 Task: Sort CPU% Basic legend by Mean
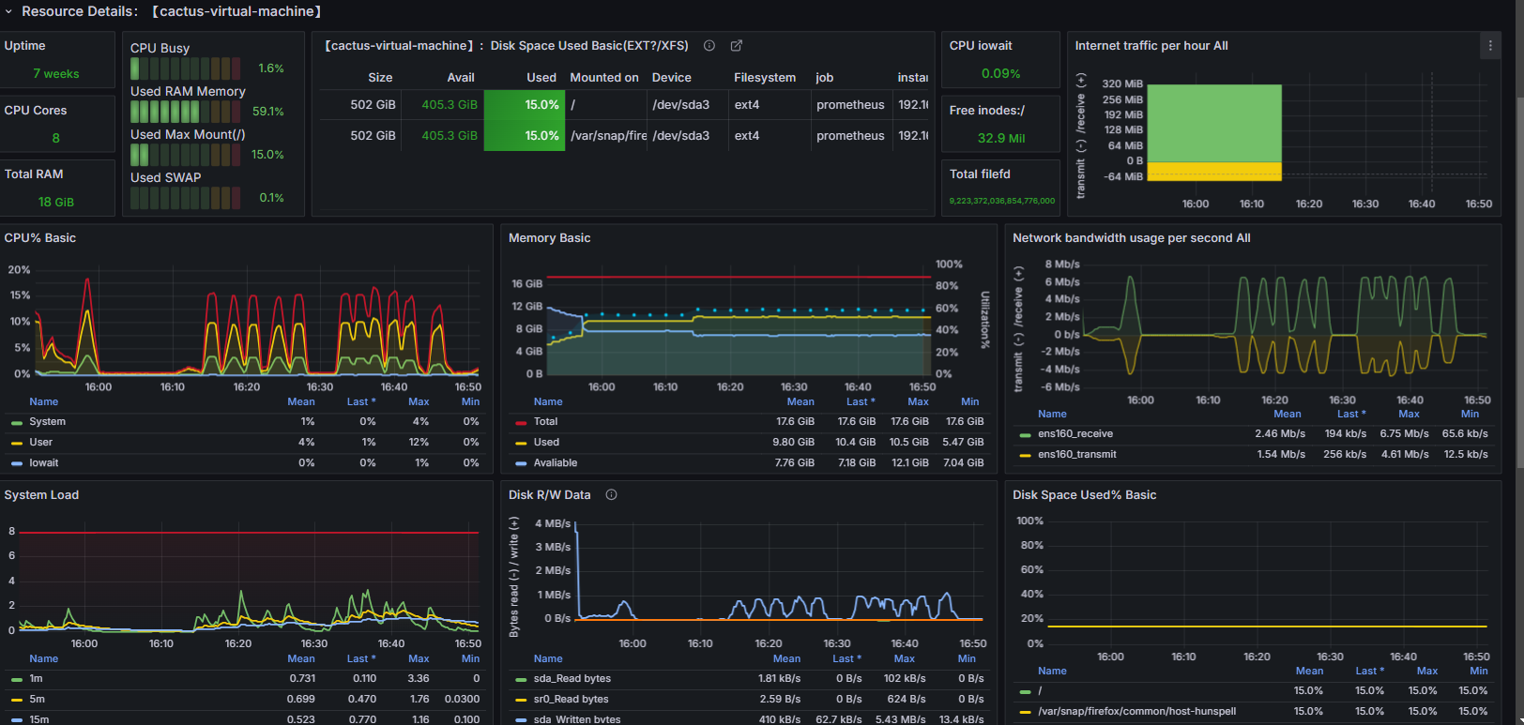click(x=301, y=402)
